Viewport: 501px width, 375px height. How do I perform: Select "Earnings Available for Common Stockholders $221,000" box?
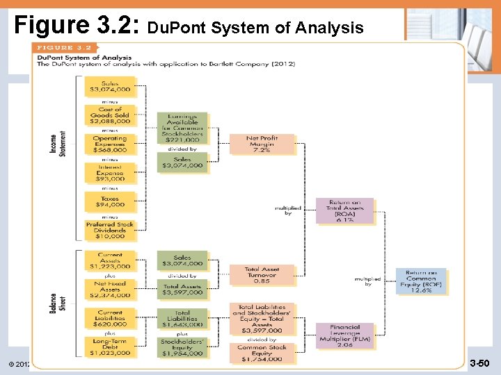[182, 128]
